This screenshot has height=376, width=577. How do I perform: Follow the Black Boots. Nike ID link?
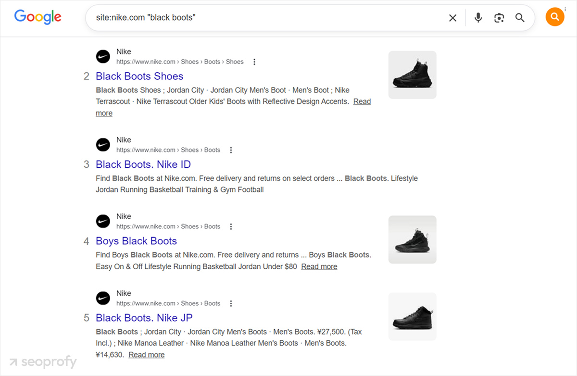[143, 164]
